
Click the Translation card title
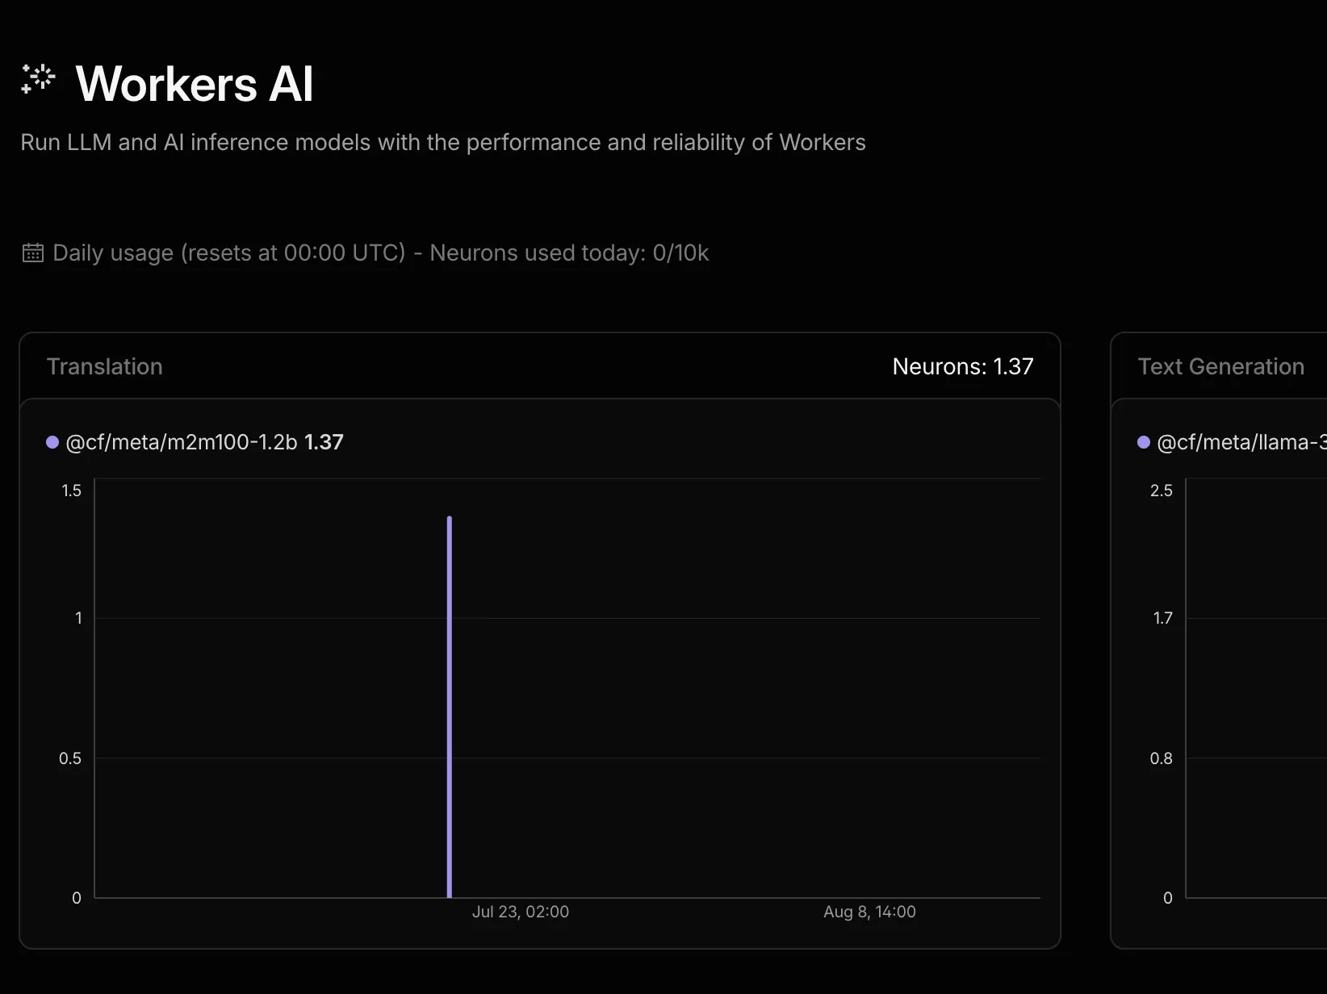tap(105, 366)
